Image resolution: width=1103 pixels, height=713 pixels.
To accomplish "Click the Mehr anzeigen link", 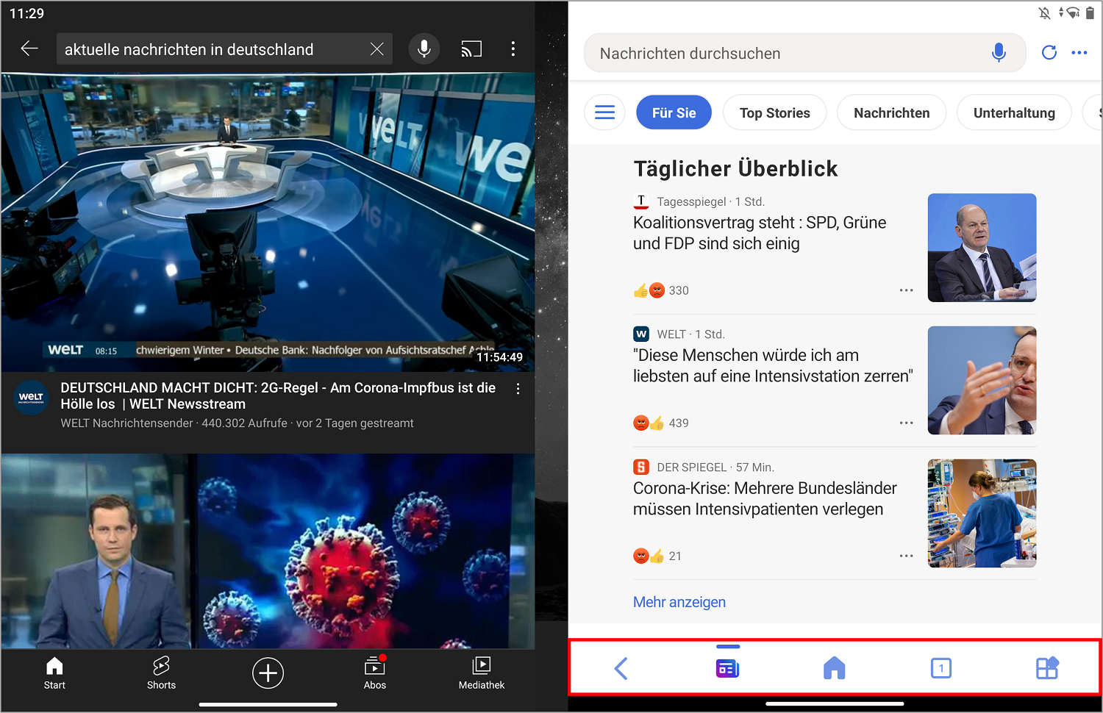I will tap(679, 602).
